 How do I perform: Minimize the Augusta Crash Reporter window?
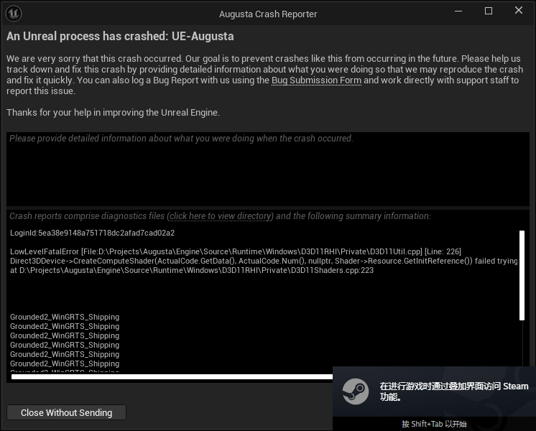458,11
